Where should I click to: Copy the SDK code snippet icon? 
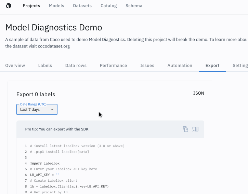coord(185,129)
